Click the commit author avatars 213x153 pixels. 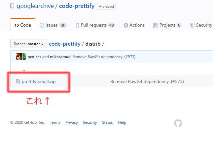[x=21, y=56]
